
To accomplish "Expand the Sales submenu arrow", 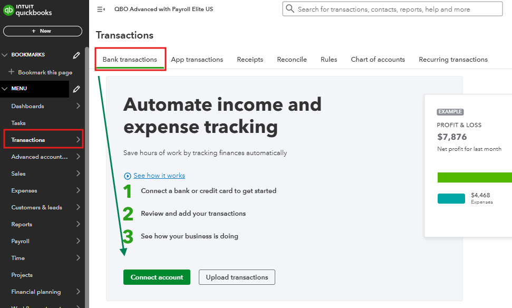I will click(78, 174).
